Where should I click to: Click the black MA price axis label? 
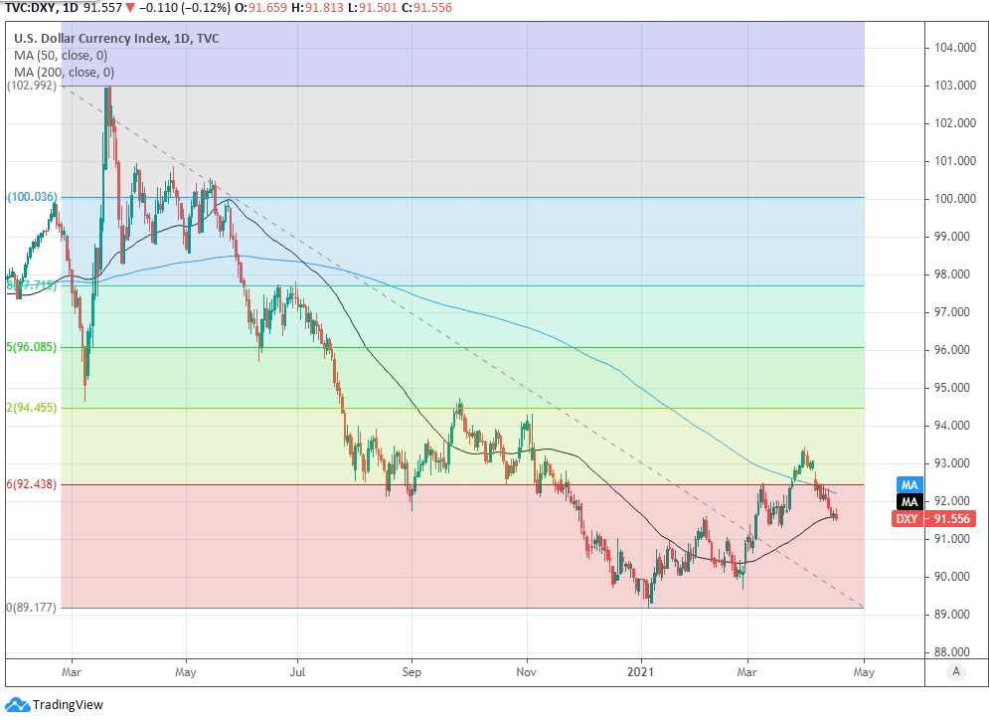click(908, 502)
